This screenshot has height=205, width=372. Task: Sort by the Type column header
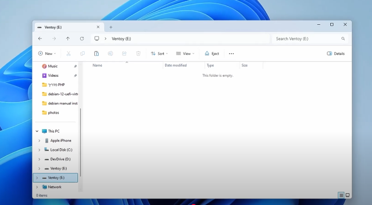[210, 66]
